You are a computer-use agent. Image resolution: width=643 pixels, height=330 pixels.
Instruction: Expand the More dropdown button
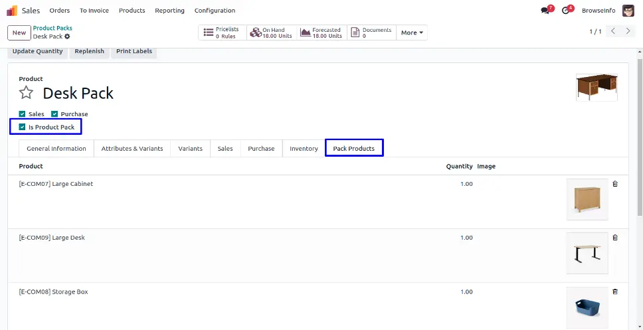412,33
